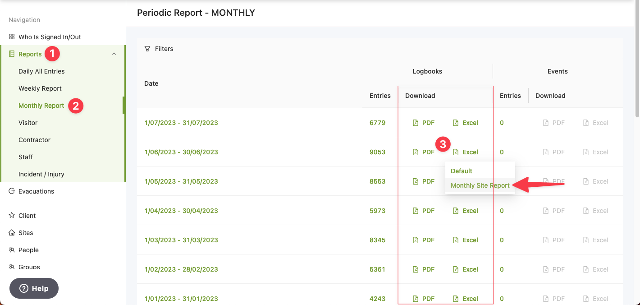Click the Help button
Image resolution: width=640 pixels, height=305 pixels.
pyautogui.click(x=34, y=288)
